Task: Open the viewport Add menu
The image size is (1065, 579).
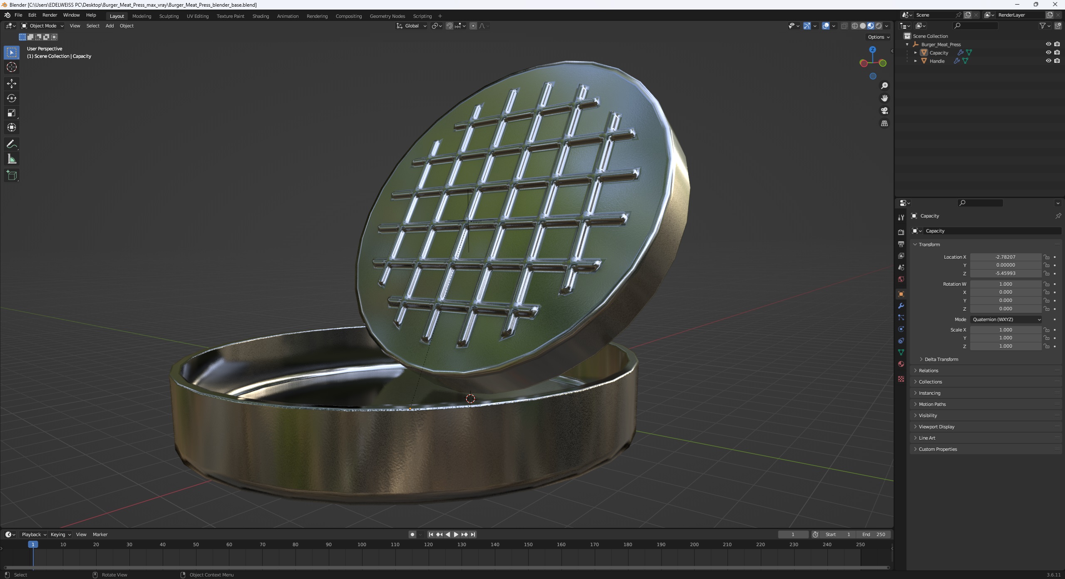Action: 109,26
